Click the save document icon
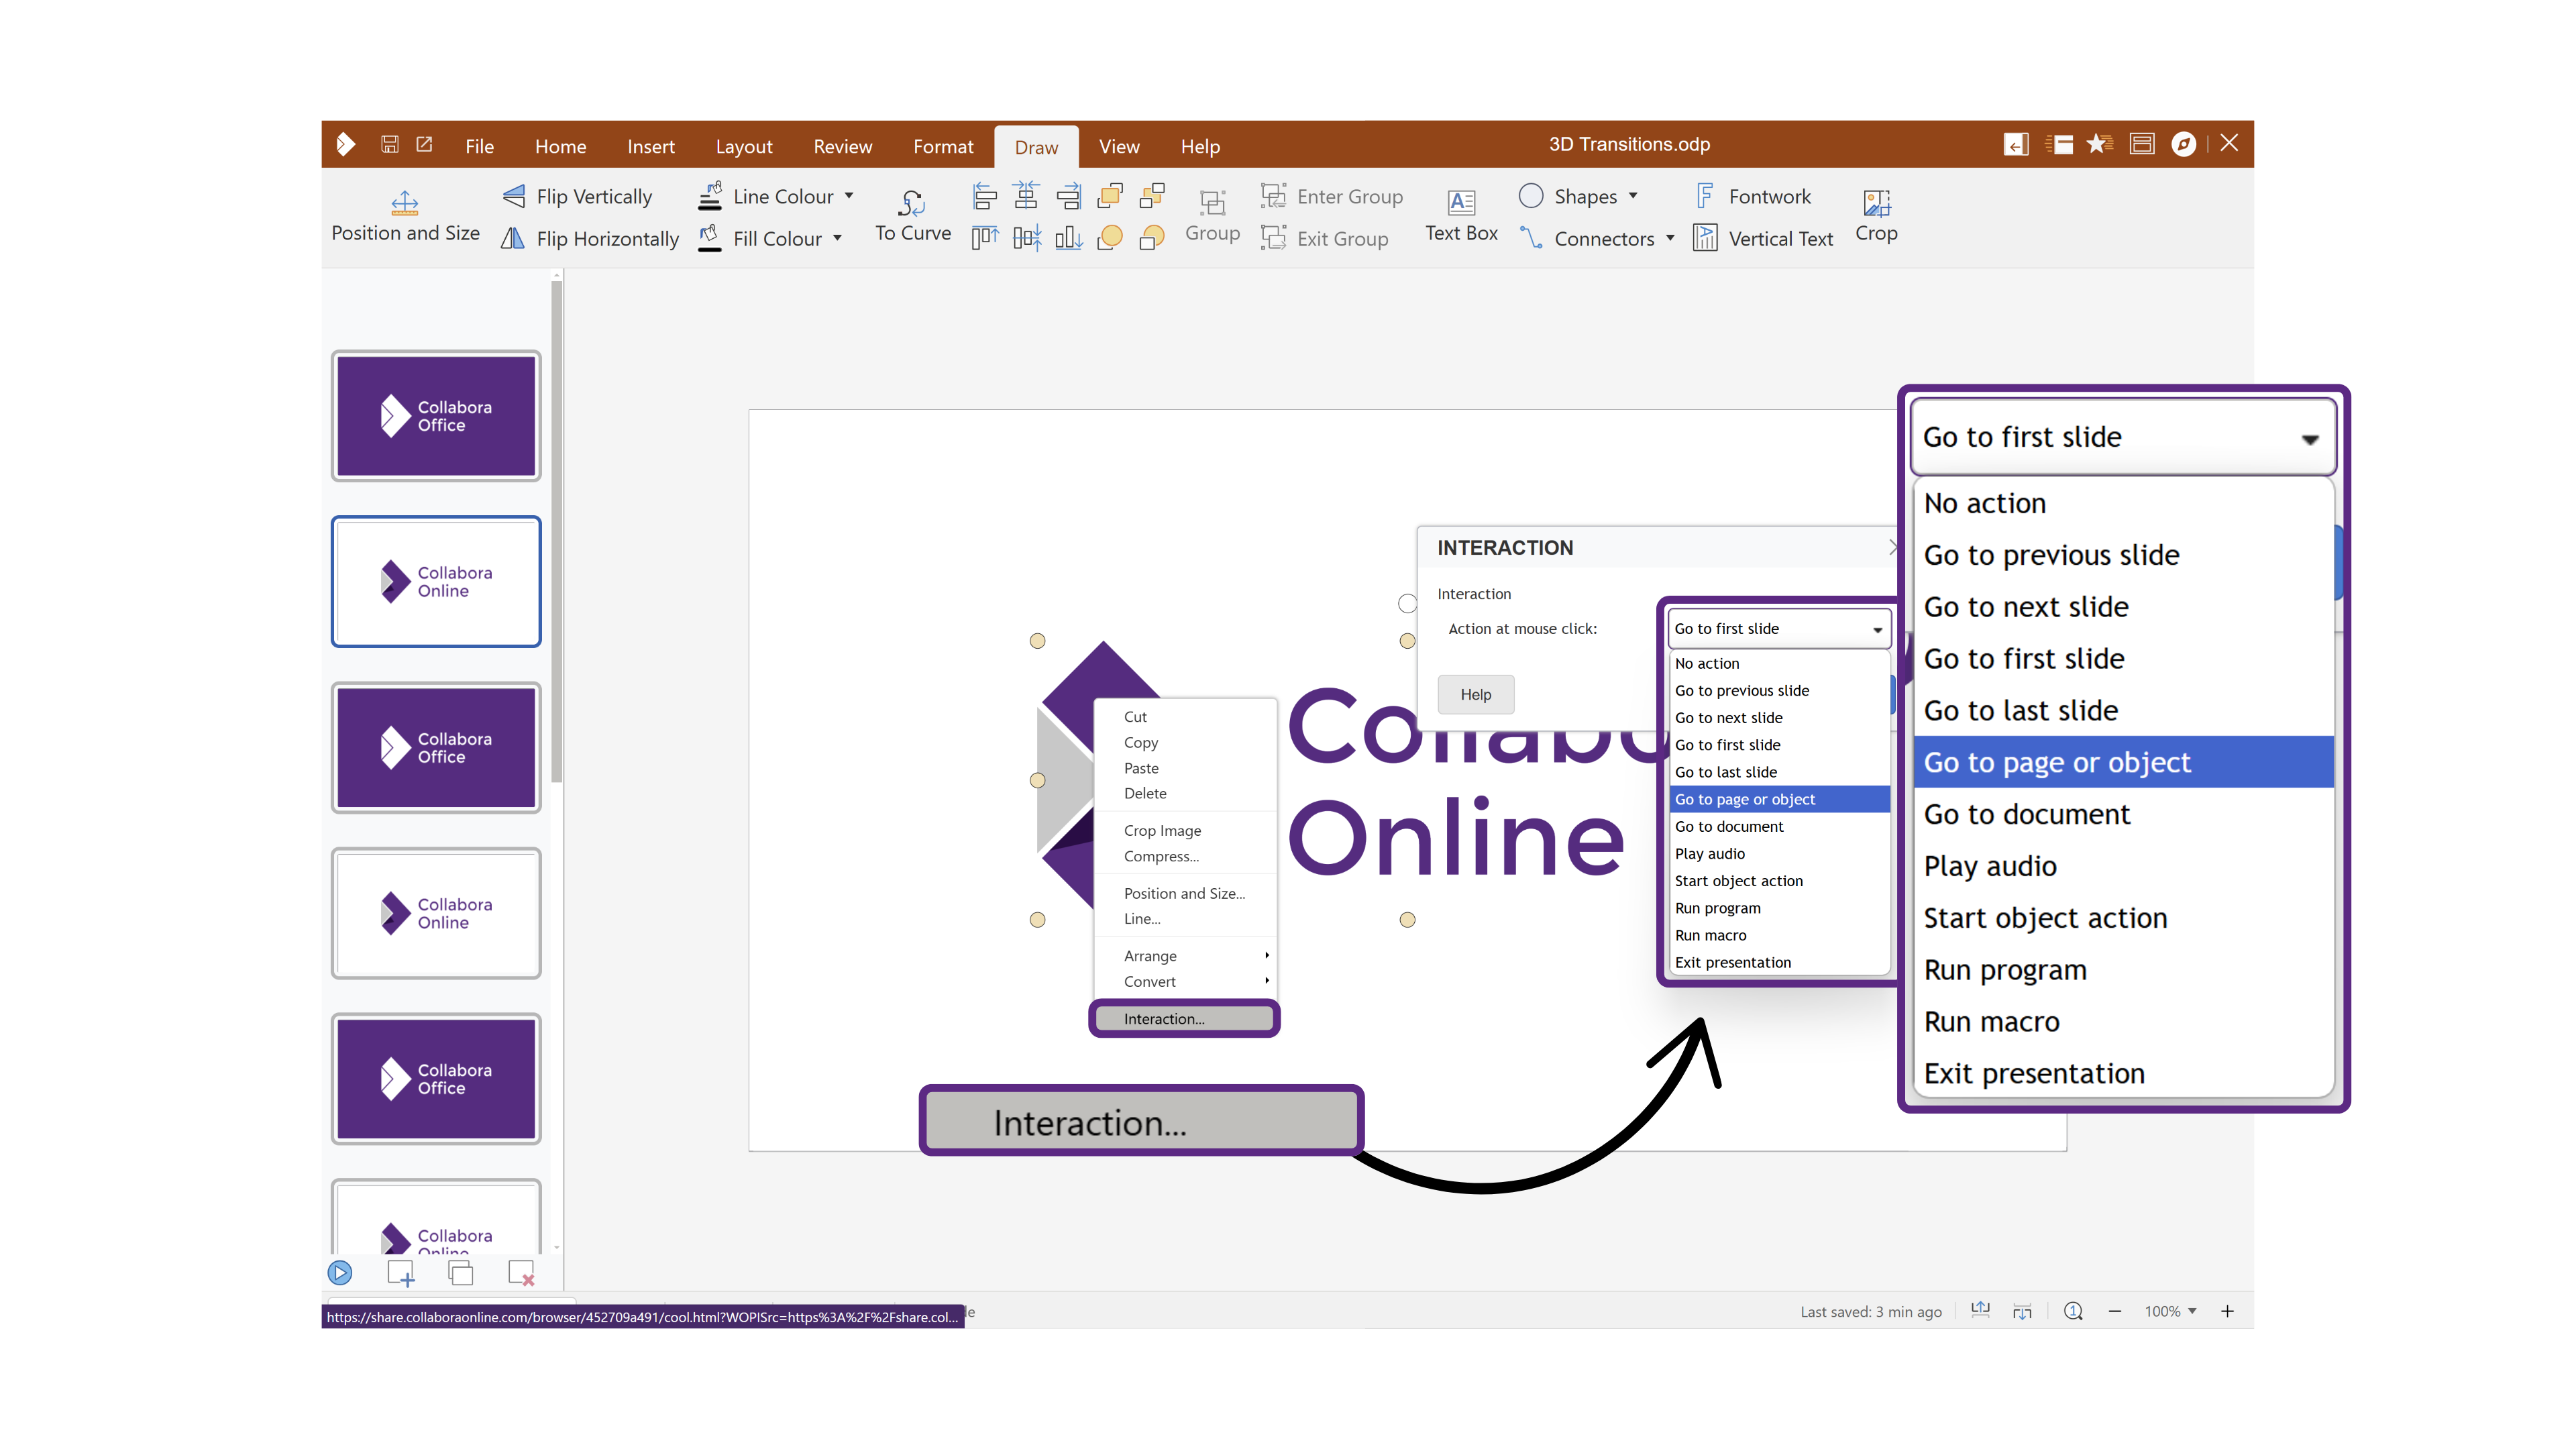 390,145
